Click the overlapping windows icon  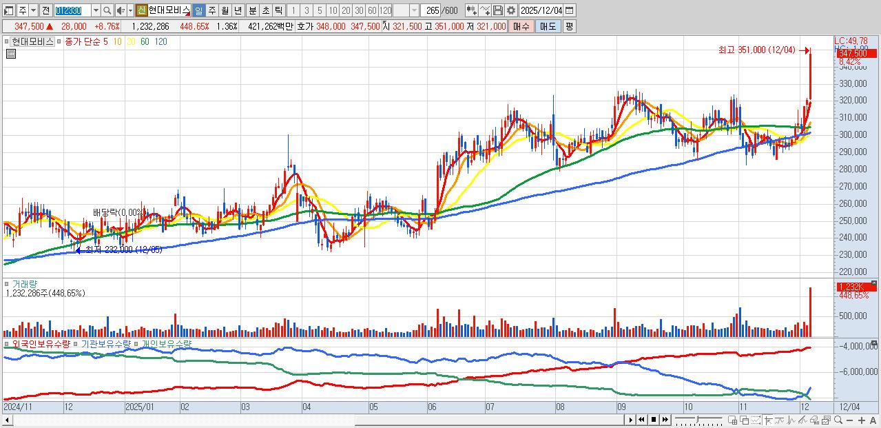pos(745,420)
